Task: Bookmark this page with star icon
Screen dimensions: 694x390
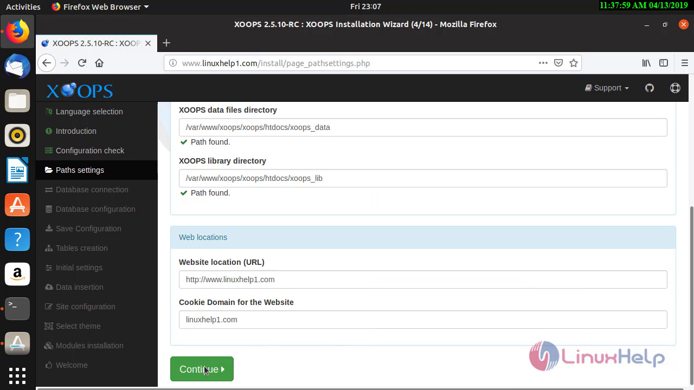Action: coord(574,63)
